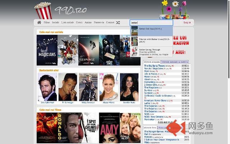Open the Filme menu
The height and width of the screenshot is (144, 230).
pyautogui.click(x=47, y=22)
